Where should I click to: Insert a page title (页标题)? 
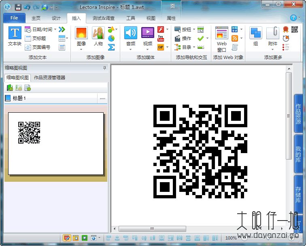[x=36, y=38]
